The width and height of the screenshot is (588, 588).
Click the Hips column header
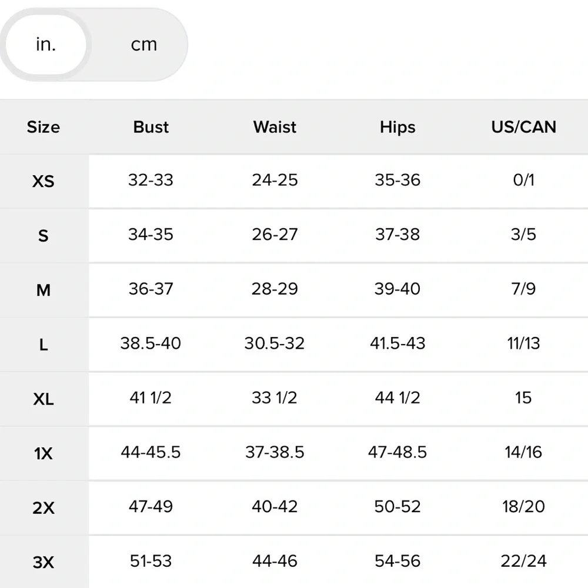[x=397, y=128]
